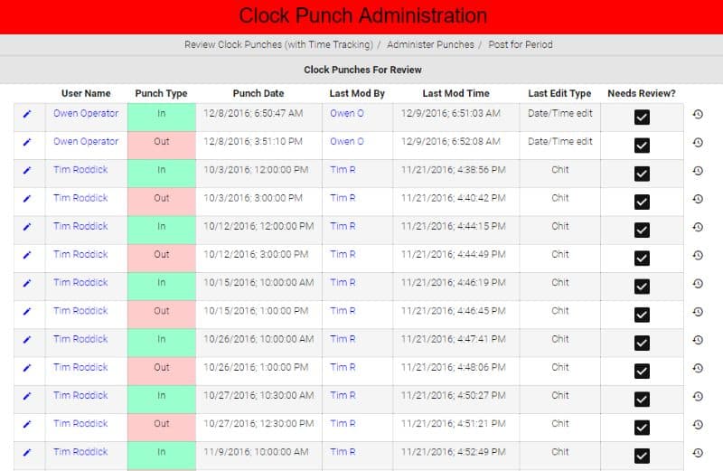
Task: View history for Owen's 3:51:10 PM Out punch
Action: click(698, 143)
